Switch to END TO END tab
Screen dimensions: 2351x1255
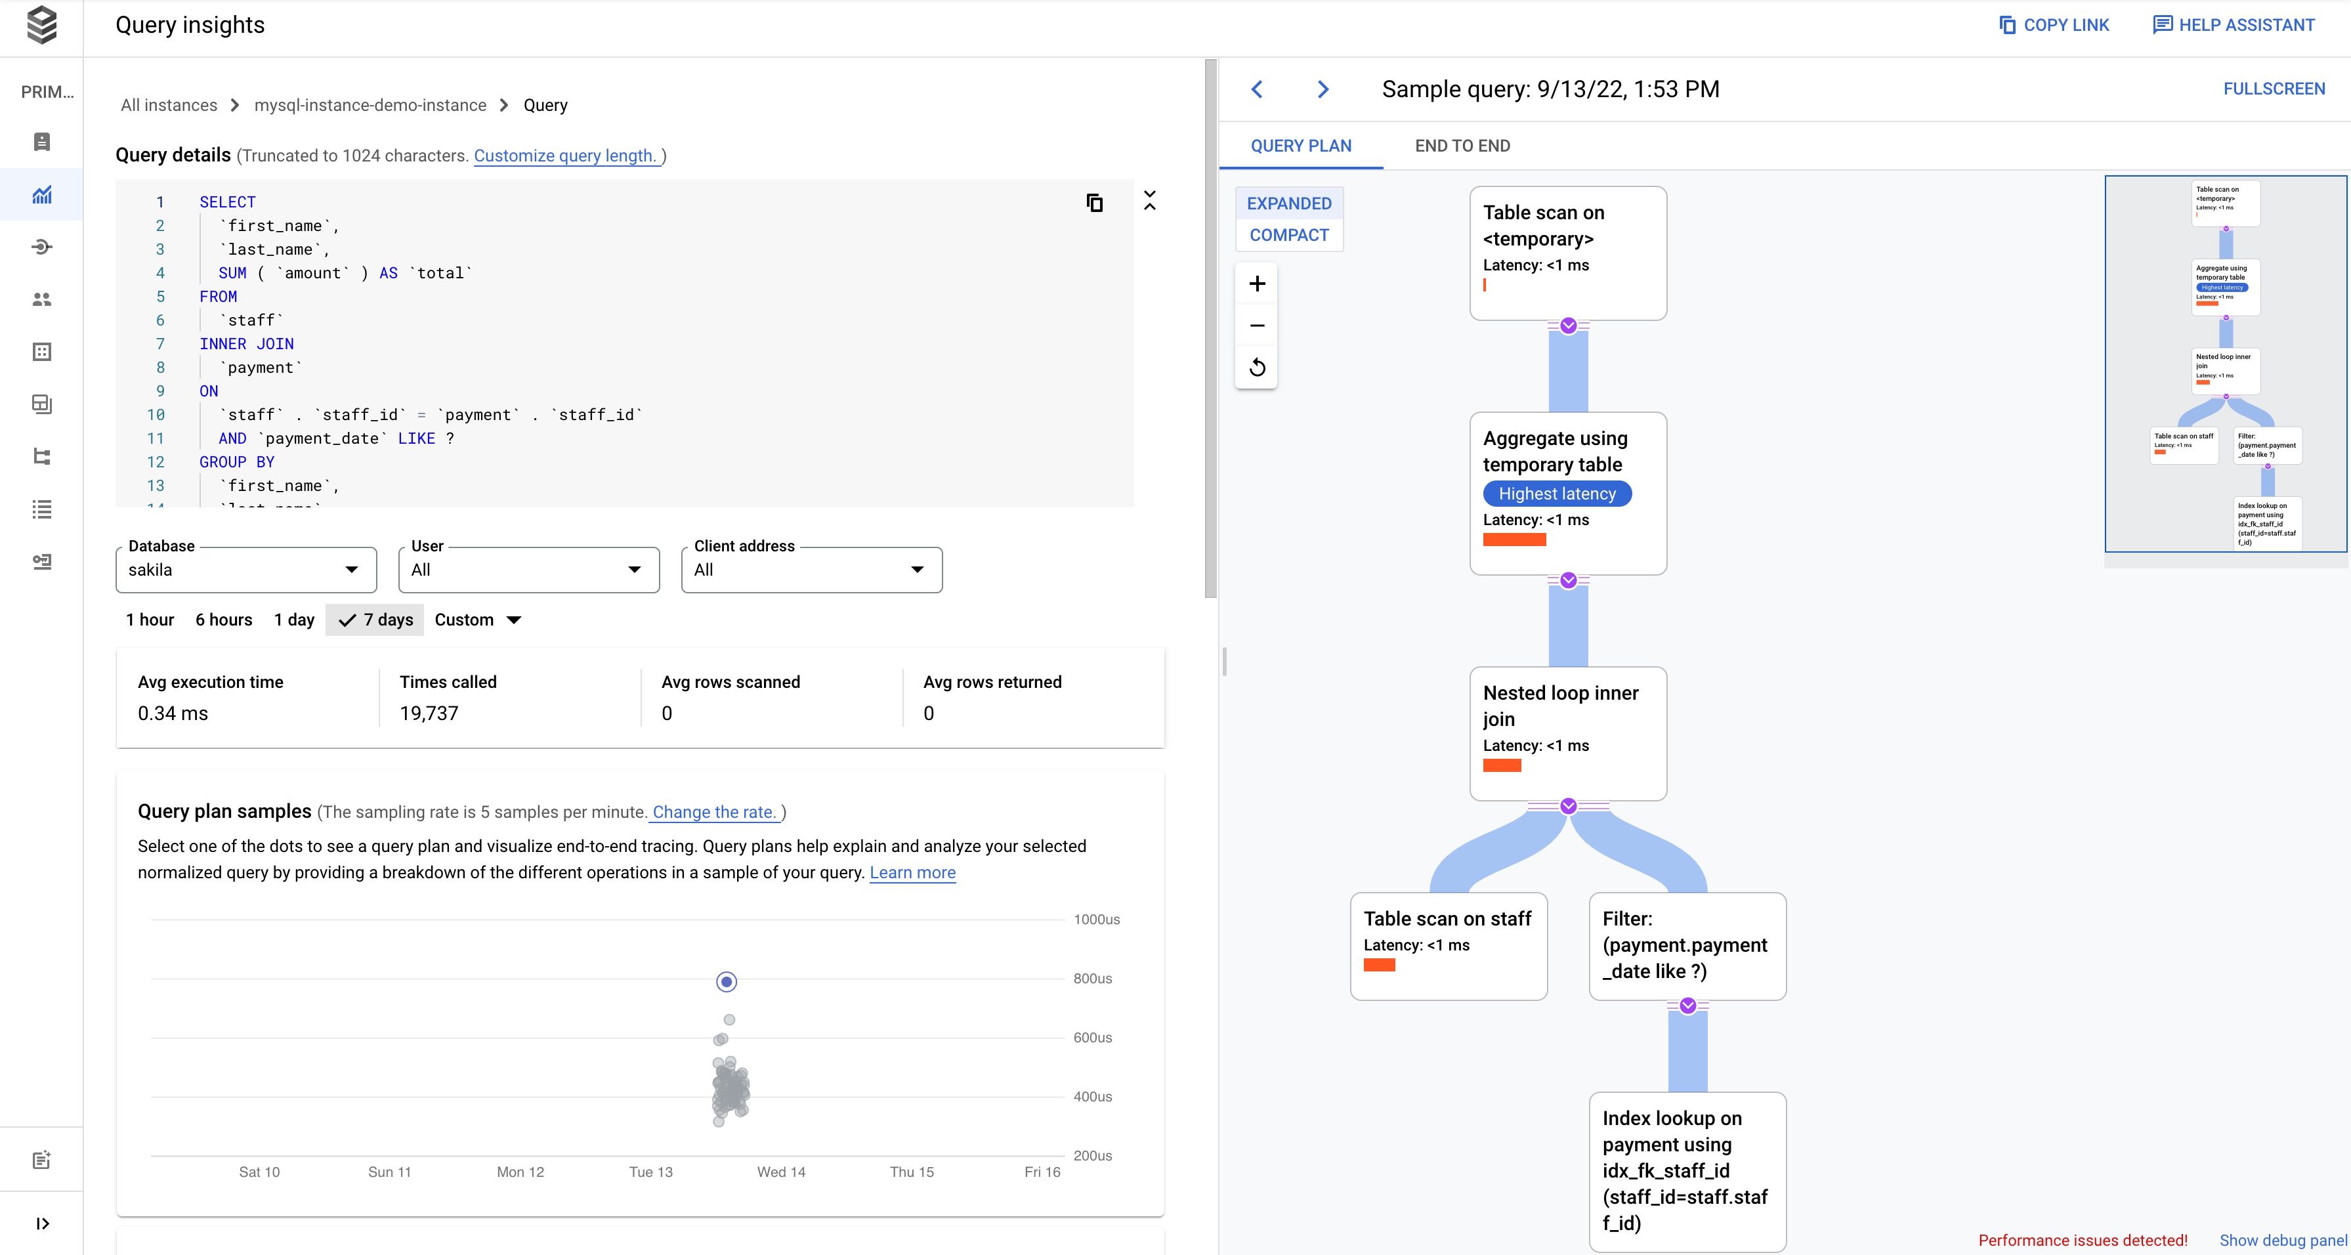[x=1462, y=144]
